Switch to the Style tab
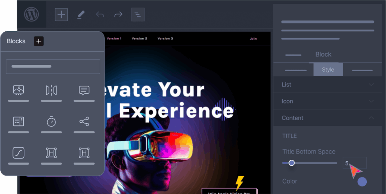 (x=328, y=70)
